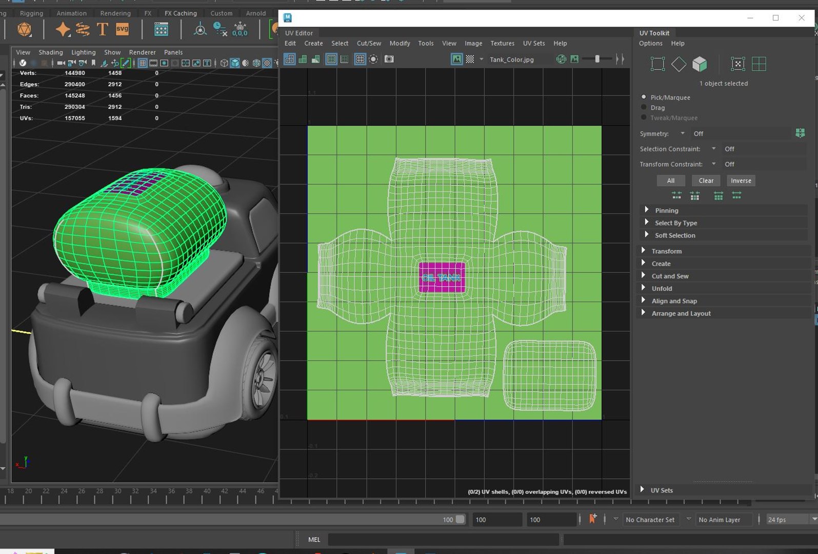
Task: Adjust the image dim slider in UV Editor
Action: (597, 59)
